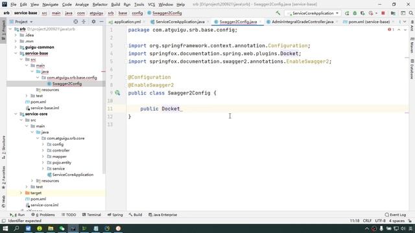Open the Problems tool window
This screenshot has width=415, height=233.
pos(43,215)
